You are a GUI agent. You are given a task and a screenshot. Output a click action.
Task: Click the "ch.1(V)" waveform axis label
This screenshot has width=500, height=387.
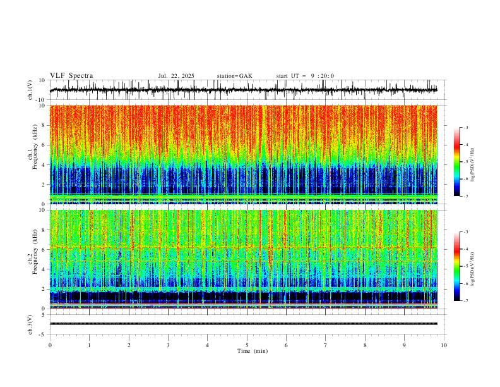[30, 90]
